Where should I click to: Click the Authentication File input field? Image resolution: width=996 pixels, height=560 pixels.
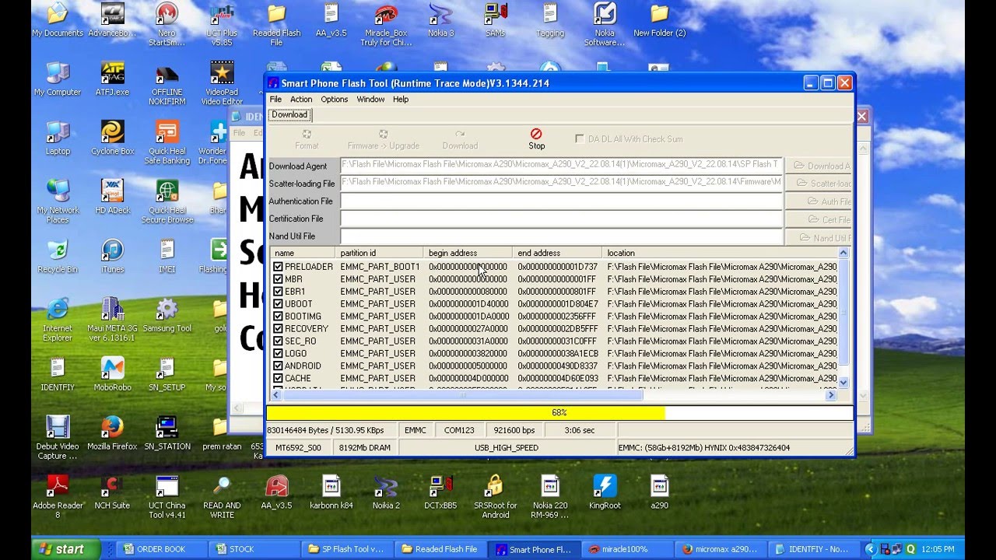(x=561, y=201)
